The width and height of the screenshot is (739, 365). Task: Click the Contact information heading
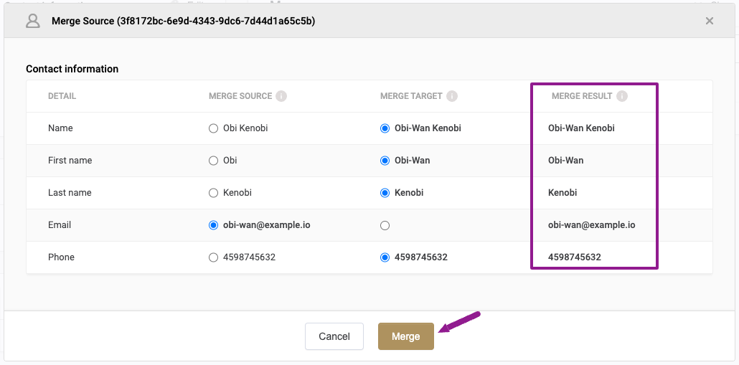pyautogui.click(x=72, y=69)
